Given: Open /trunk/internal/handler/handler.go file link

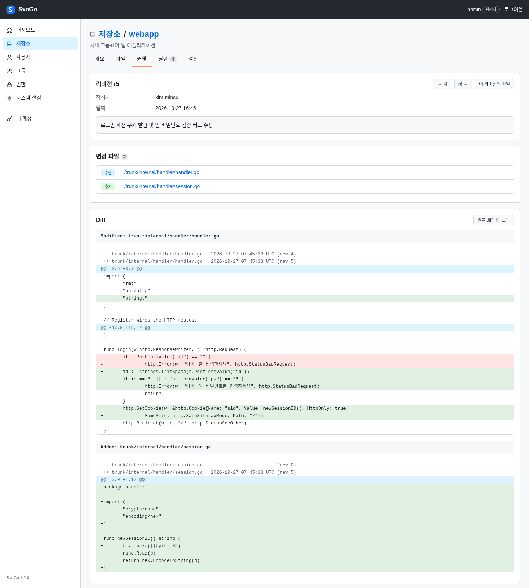Looking at the screenshot, I should (162, 172).
